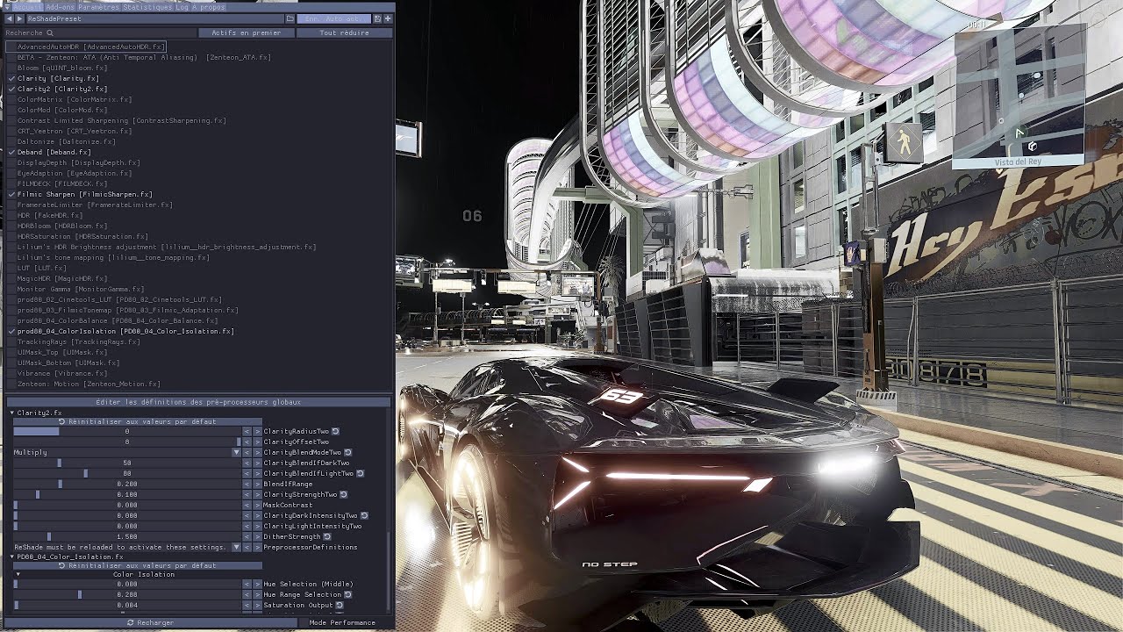Reset ClarityBlendModeTwo with its revert icon
The height and width of the screenshot is (632, 1123).
tap(348, 453)
